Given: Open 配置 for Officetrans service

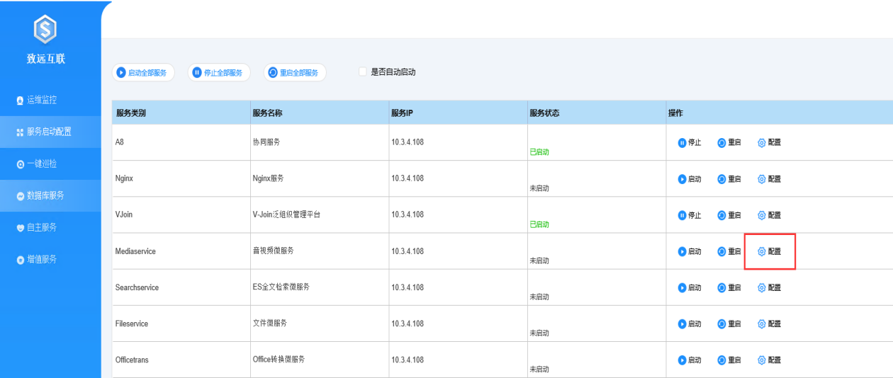Looking at the screenshot, I should click(x=770, y=360).
